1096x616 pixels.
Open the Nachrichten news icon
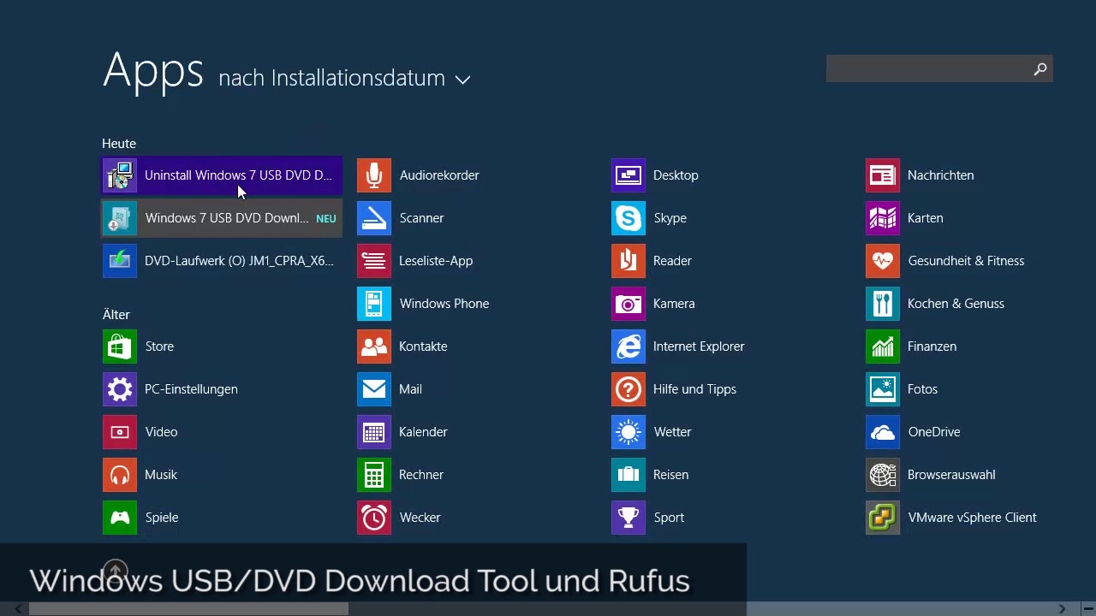(x=883, y=175)
